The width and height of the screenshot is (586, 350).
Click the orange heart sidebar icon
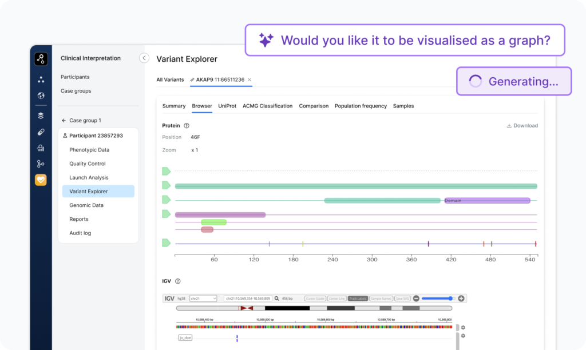pyautogui.click(x=41, y=180)
